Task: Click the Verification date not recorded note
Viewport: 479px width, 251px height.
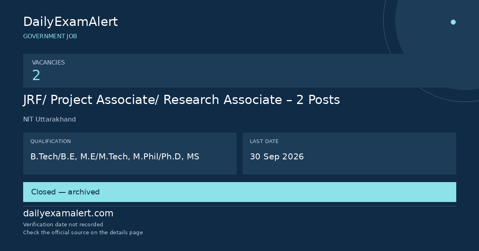Action: click(x=63, y=225)
